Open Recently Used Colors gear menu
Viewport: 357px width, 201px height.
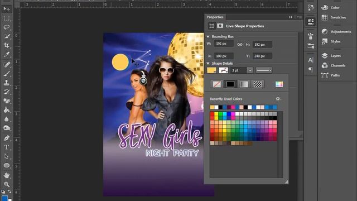pos(278,99)
